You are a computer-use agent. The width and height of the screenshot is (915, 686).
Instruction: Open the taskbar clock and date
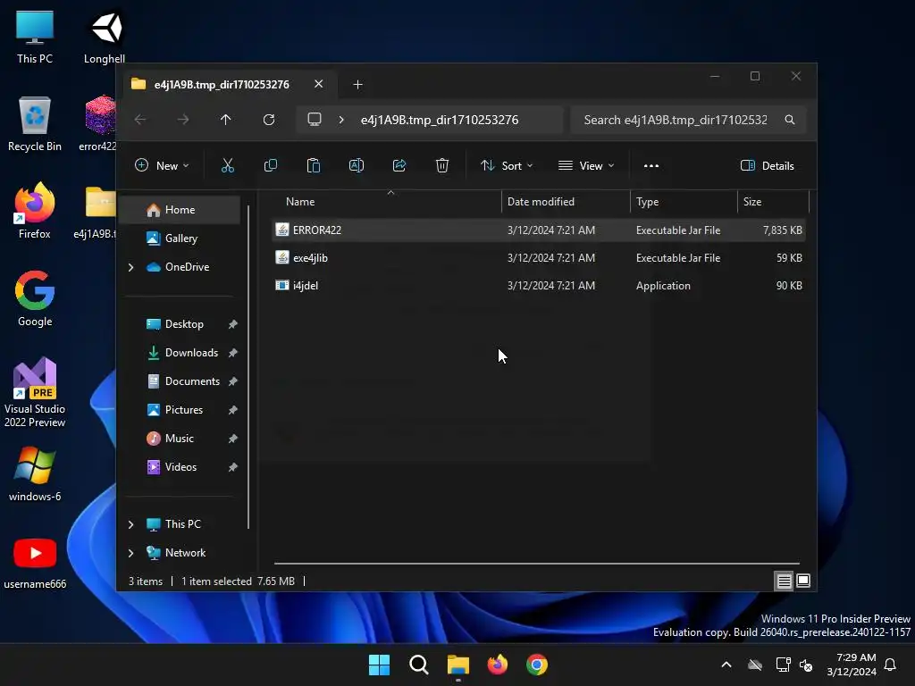coord(852,665)
